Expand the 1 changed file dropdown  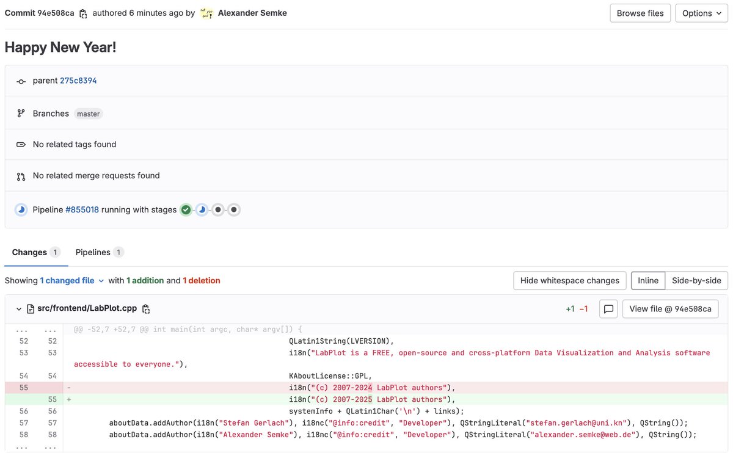point(72,281)
